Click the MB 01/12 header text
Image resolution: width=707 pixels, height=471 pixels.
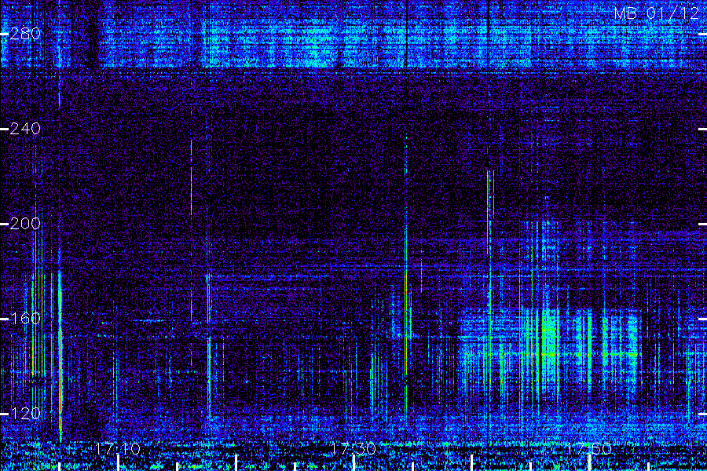pyautogui.click(x=657, y=13)
